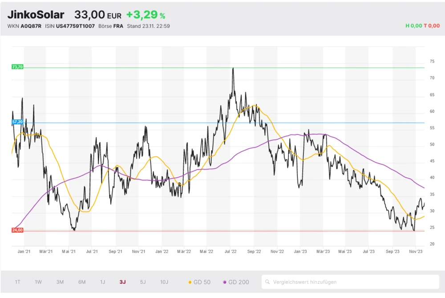Switch to the 5J time range
Viewport: 445px width, 298px height.
143,282
